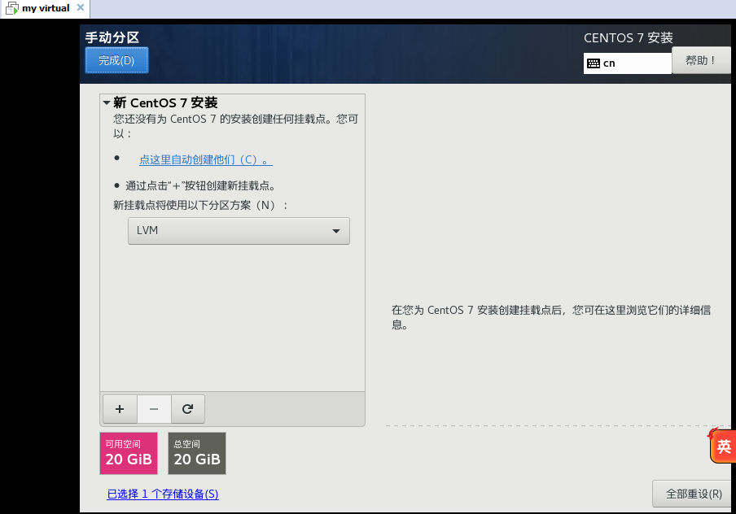Viewport: 736px width, 514px height.
Task: Open the LVM partition scheme dropdown
Action: pyautogui.click(x=239, y=231)
